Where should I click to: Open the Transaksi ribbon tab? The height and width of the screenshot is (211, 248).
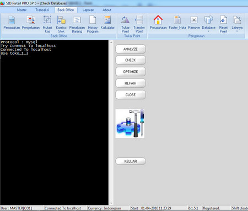click(x=42, y=10)
